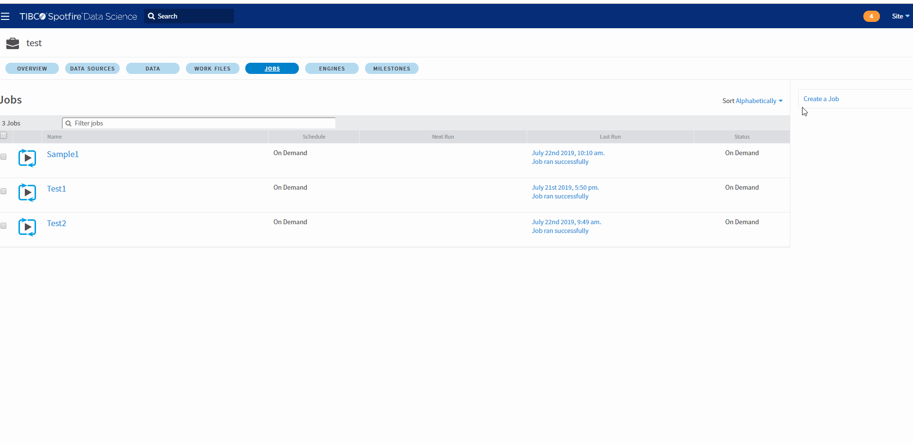Click the Test2 job run icon

click(27, 227)
